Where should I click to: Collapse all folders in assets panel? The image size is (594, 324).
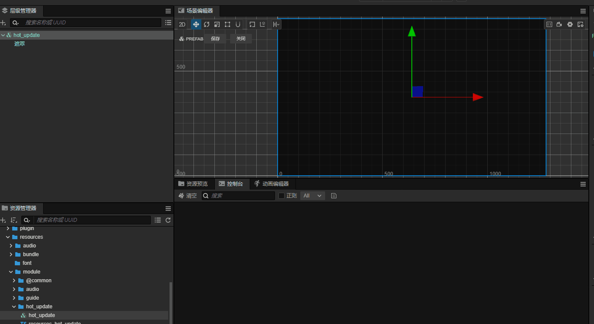point(158,220)
